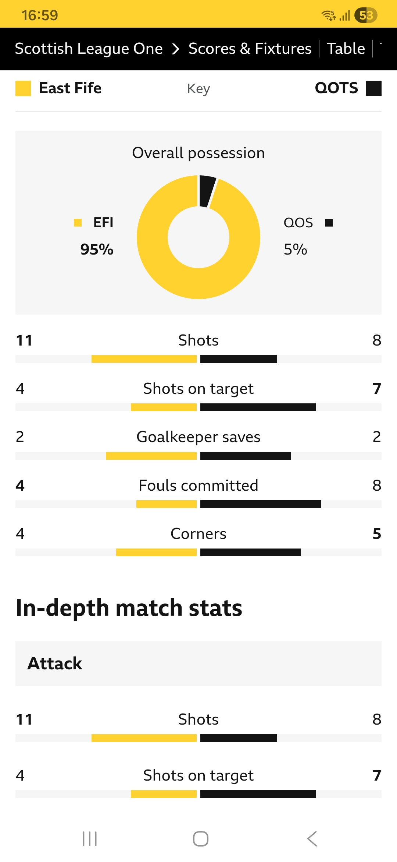Tap the Attack section header
Image resolution: width=397 pixels, height=862 pixels.
55,664
